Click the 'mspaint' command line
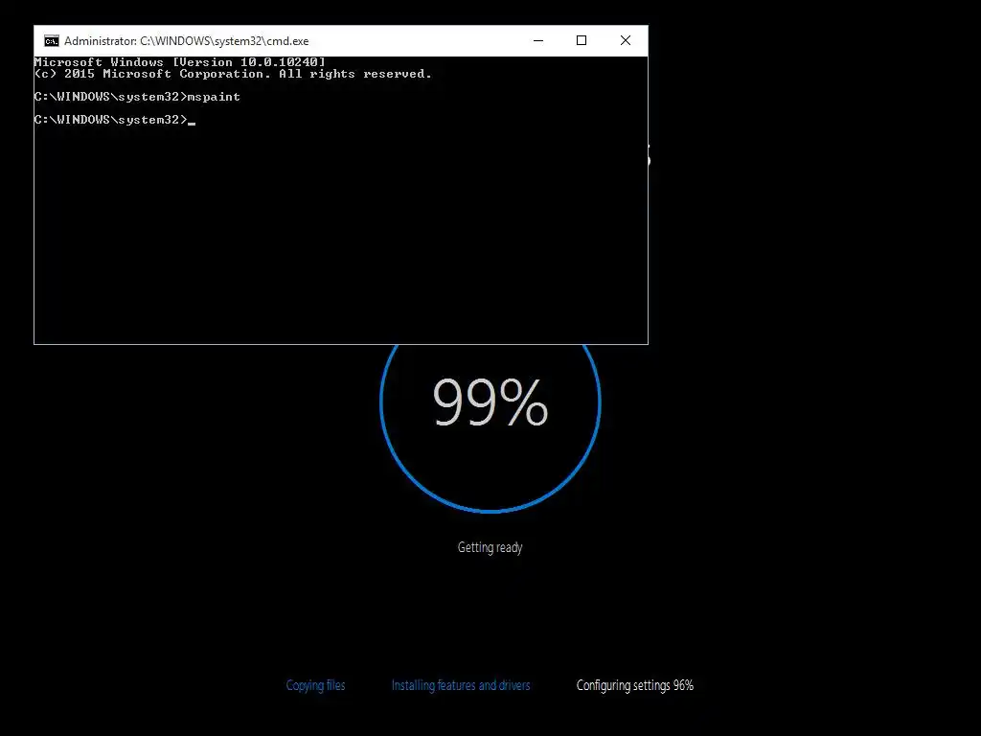Screen dimensions: 981x736 coord(137,97)
